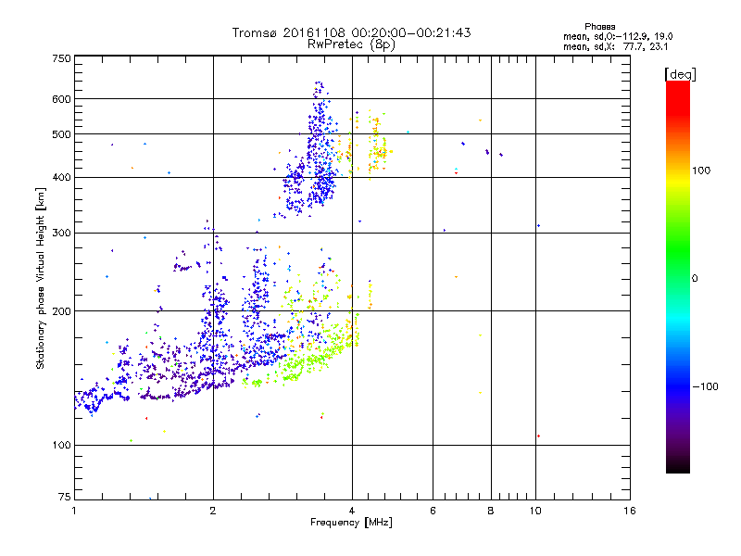This screenshot has height=556, width=741.
Task: Click the y-axis tick value '500'
Action: tap(61, 134)
